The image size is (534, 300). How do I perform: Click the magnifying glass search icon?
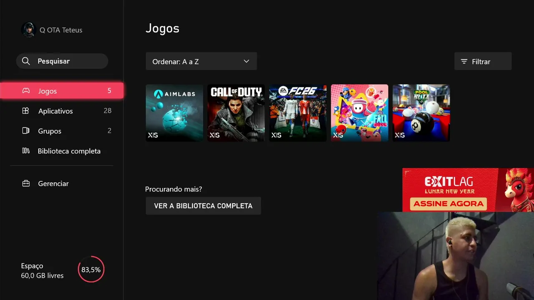(x=26, y=61)
